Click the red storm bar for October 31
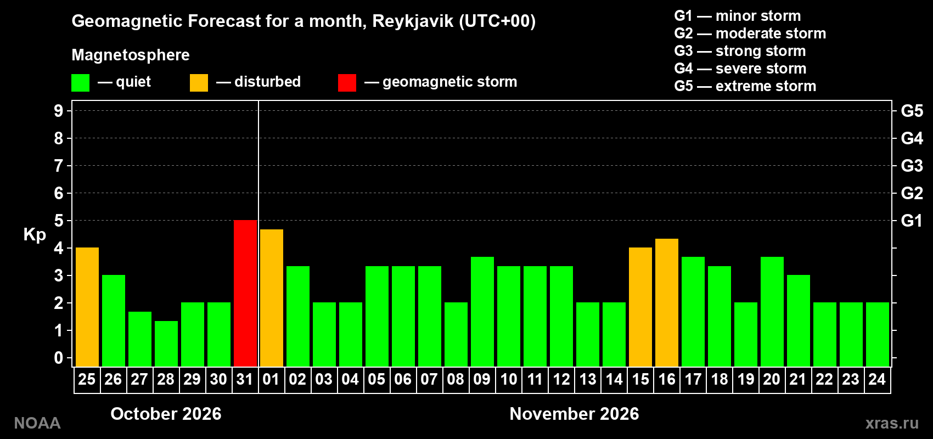933x439 pixels. click(245, 294)
